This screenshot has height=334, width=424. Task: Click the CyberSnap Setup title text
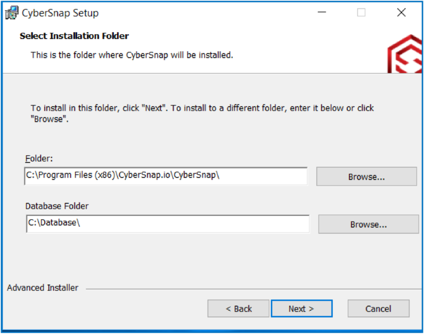pos(60,13)
